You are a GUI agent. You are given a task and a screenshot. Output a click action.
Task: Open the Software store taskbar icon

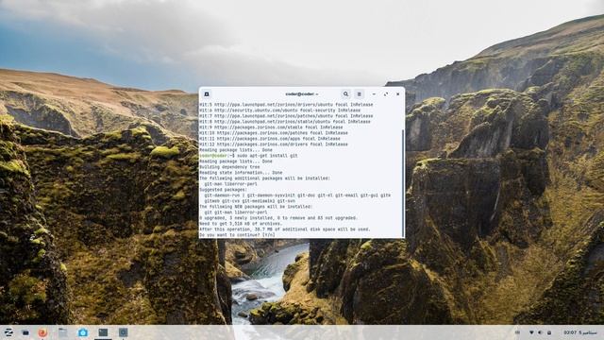(x=83, y=332)
